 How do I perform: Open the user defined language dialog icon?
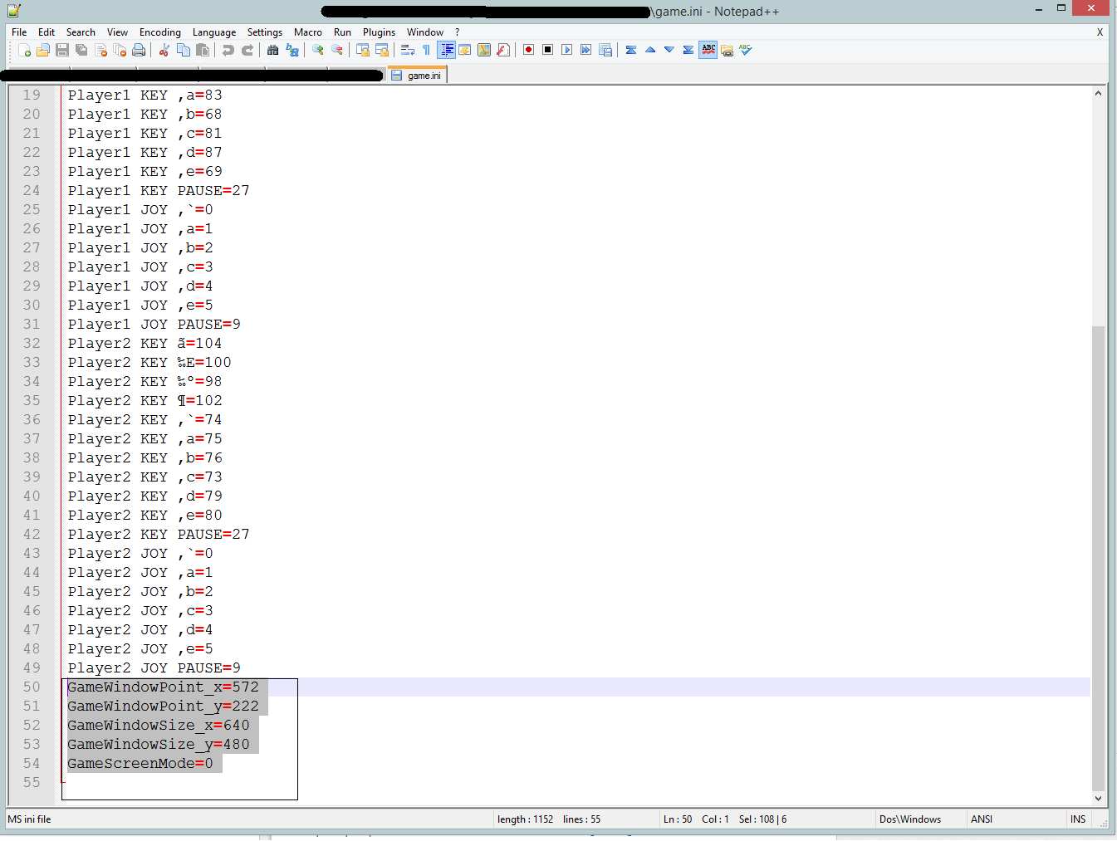pyautogui.click(x=465, y=51)
